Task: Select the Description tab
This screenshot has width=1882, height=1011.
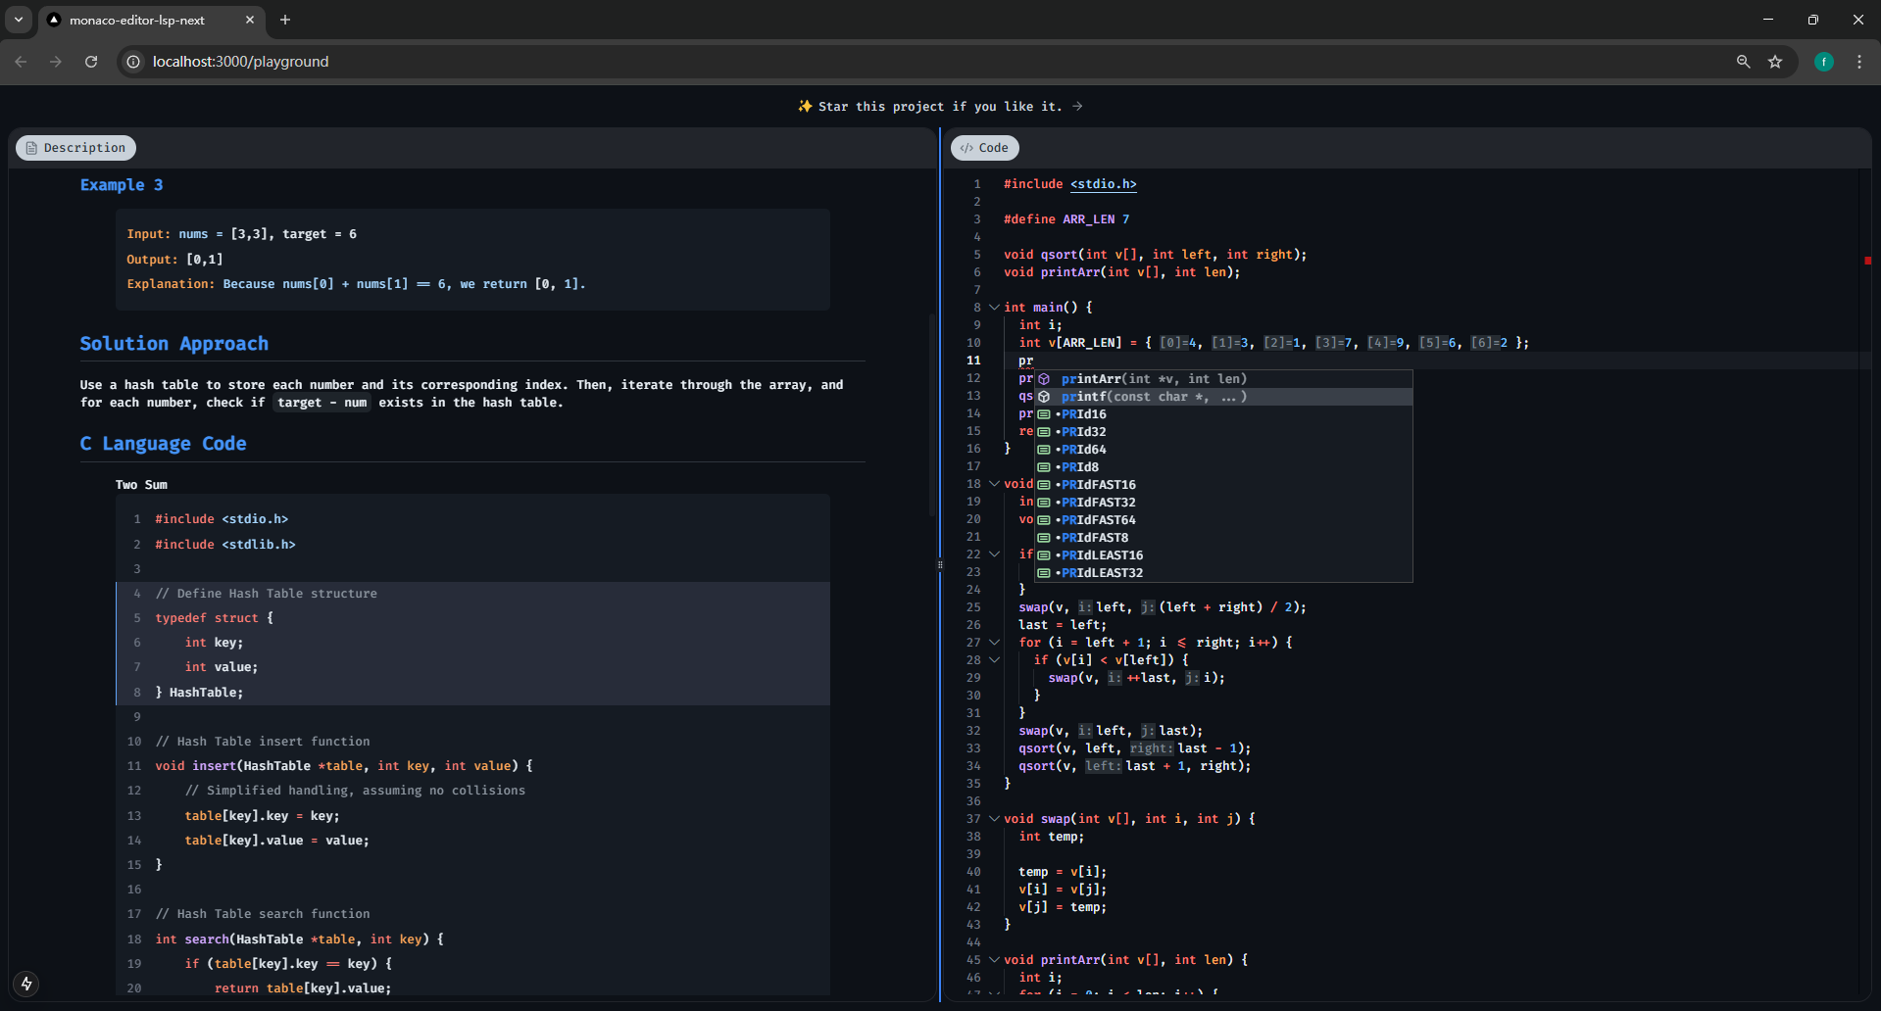Action: point(75,148)
